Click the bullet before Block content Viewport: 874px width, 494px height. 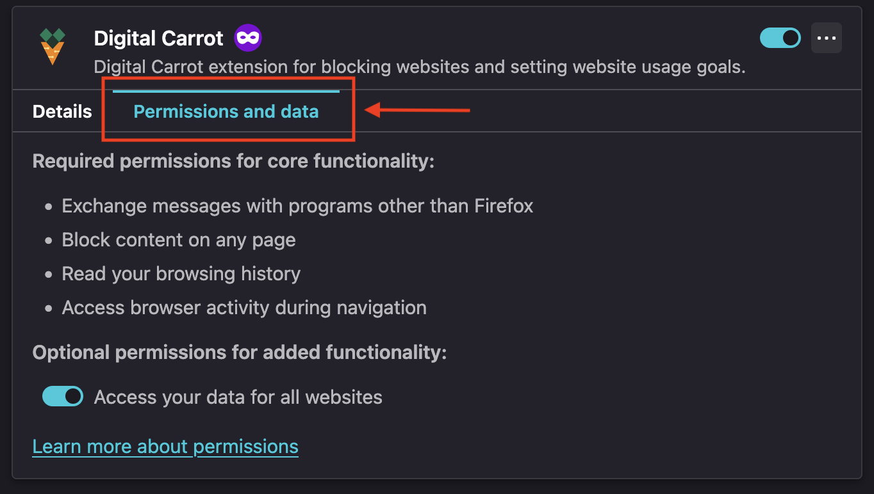[x=49, y=241]
